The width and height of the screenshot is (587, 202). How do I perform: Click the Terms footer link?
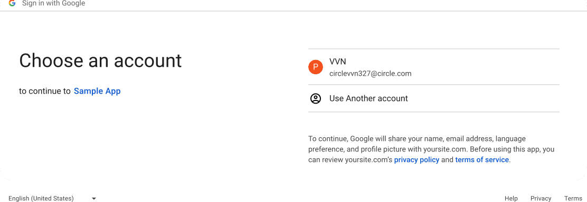click(x=573, y=198)
